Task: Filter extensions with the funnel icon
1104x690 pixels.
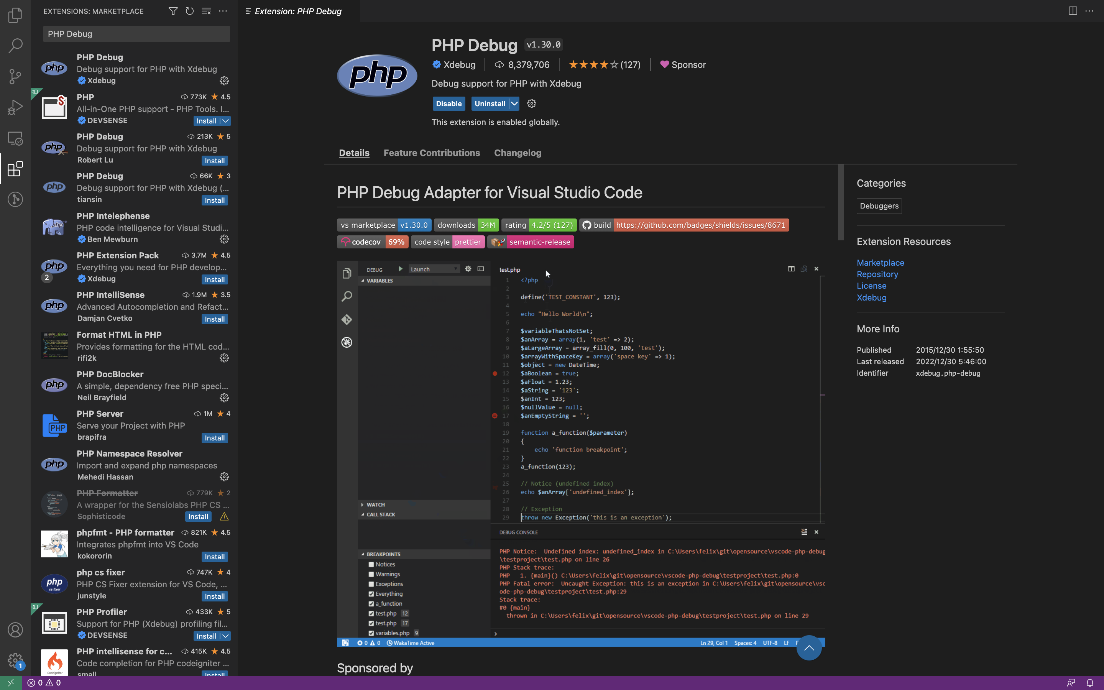Action: tap(173, 11)
